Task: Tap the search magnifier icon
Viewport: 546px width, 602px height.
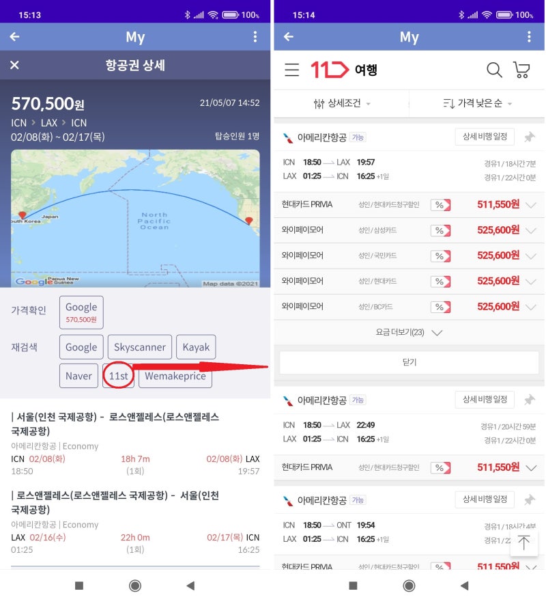Action: (494, 70)
